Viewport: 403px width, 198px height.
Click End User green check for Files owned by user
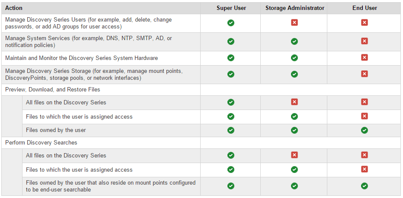pos(364,130)
